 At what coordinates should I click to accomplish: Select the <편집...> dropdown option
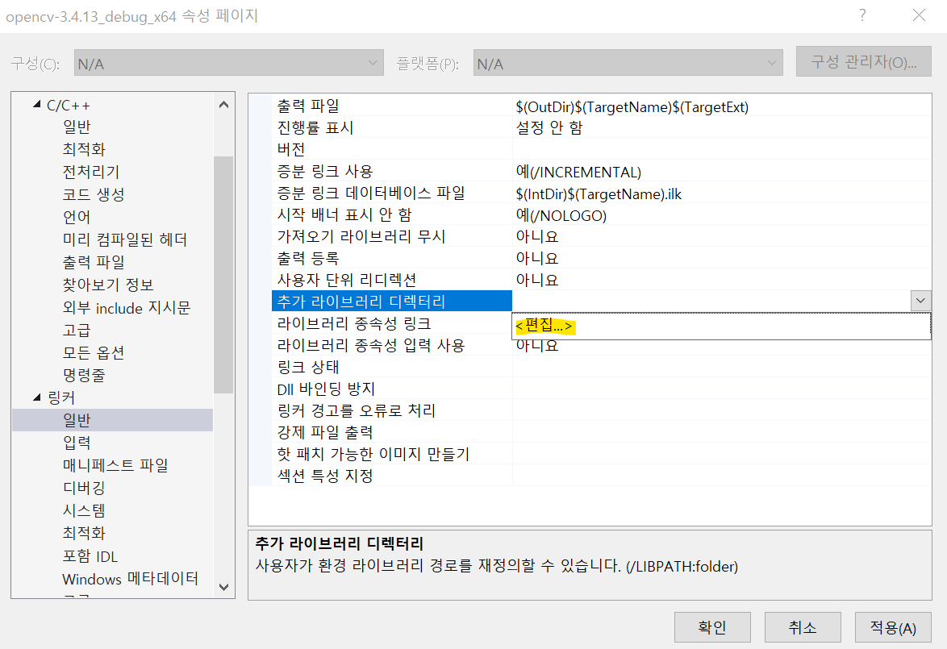point(545,327)
